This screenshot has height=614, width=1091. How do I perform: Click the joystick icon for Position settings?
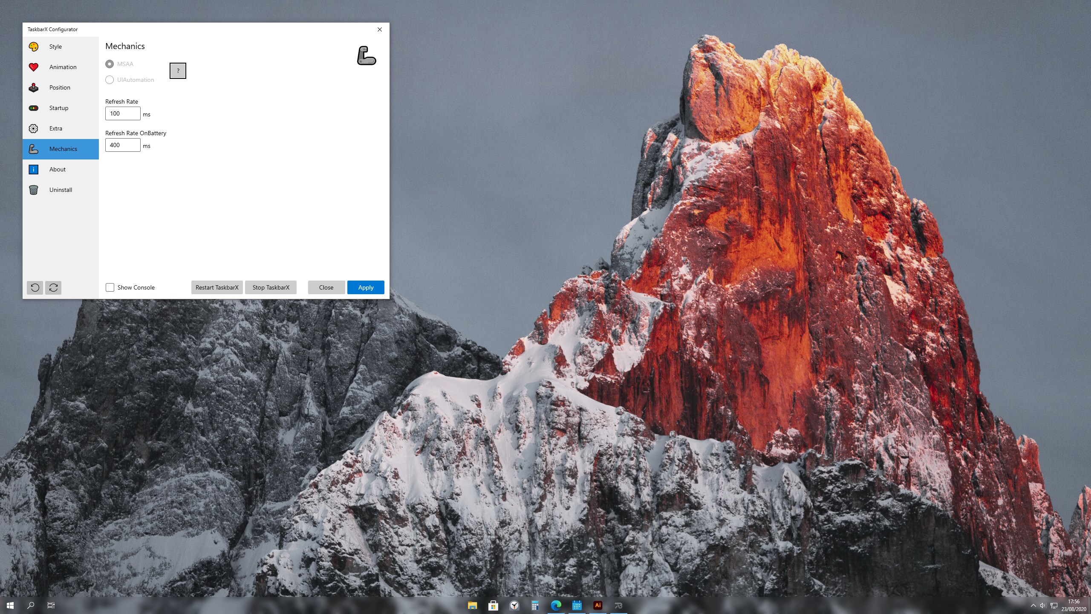pyautogui.click(x=34, y=87)
